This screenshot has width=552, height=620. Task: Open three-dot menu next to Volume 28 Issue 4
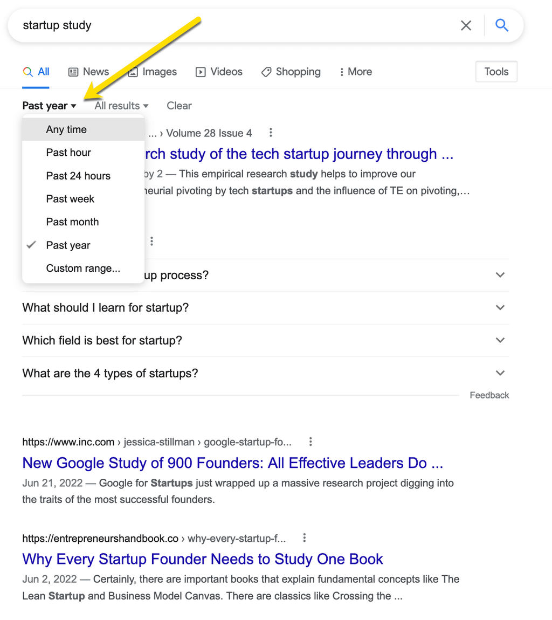[x=271, y=133]
